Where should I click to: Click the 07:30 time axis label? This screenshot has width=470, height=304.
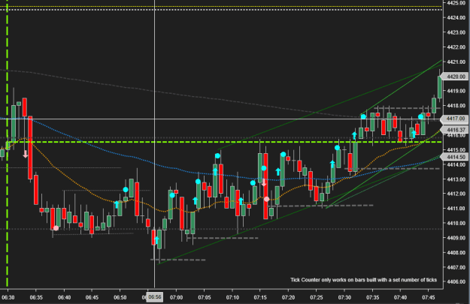344,297
